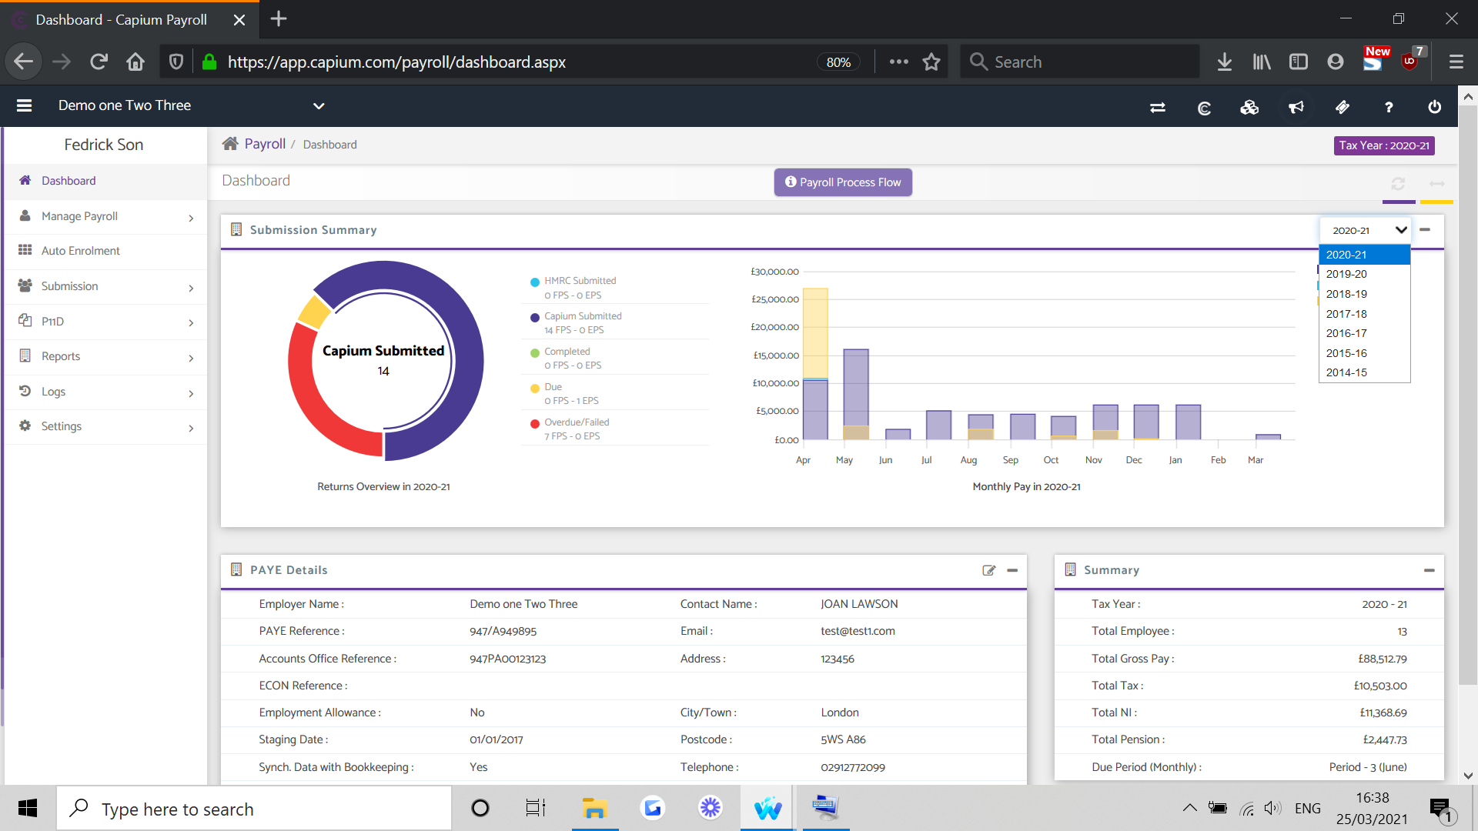The height and width of the screenshot is (831, 1478).
Task: Collapse the Summary panel with minus
Action: tap(1430, 570)
